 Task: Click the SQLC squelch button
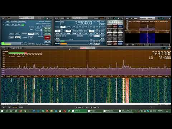(57, 41)
